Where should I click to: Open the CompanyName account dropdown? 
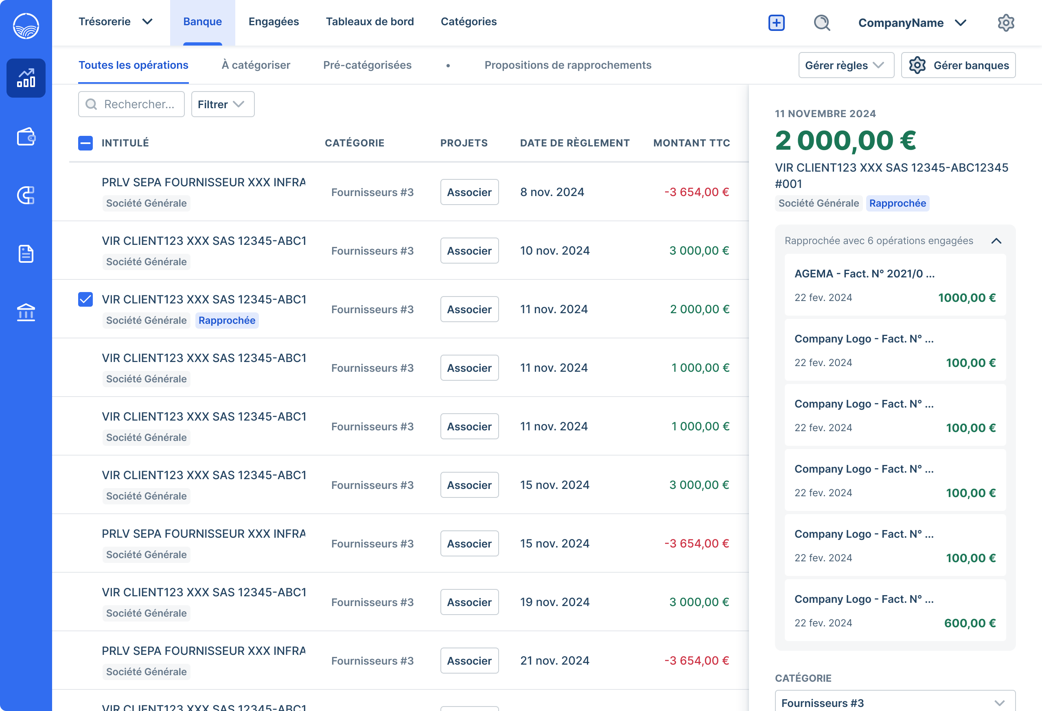[x=911, y=23]
